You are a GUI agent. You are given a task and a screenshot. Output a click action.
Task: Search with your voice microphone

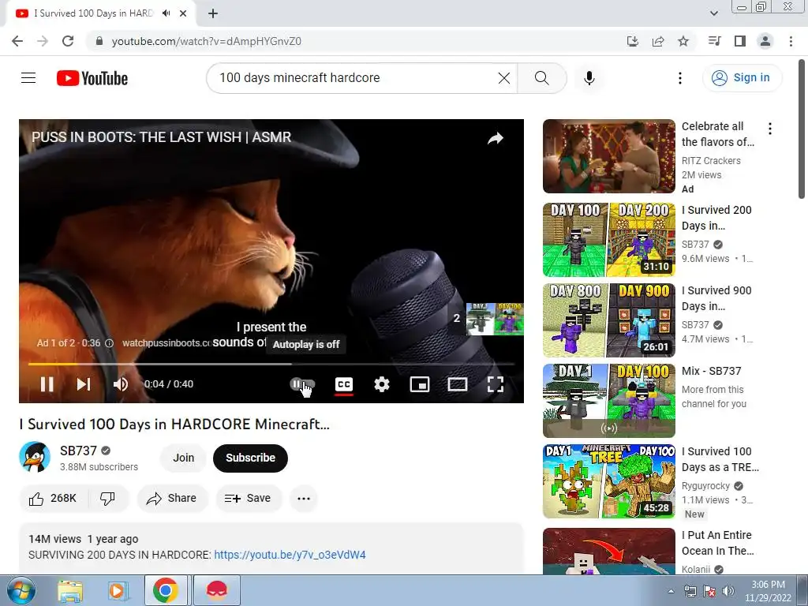589,78
